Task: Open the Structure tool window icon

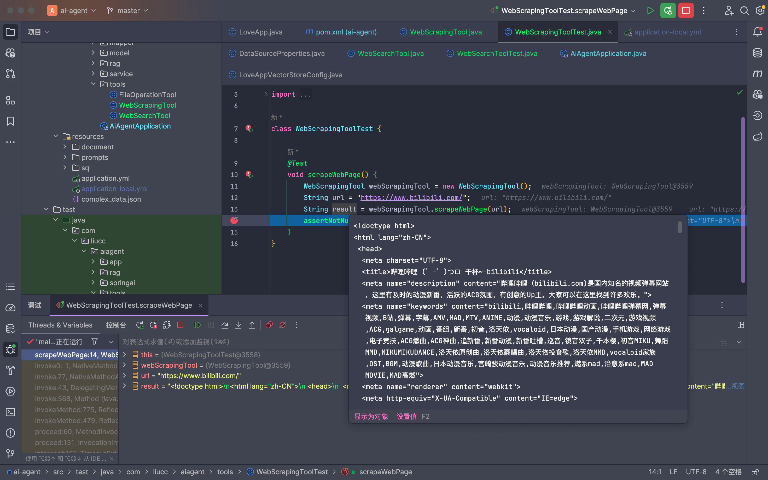Action: [10, 101]
